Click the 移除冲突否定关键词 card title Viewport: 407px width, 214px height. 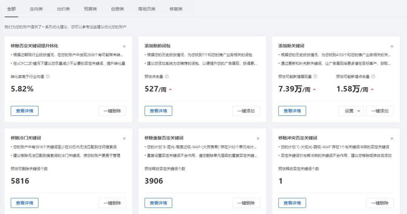[298, 138]
